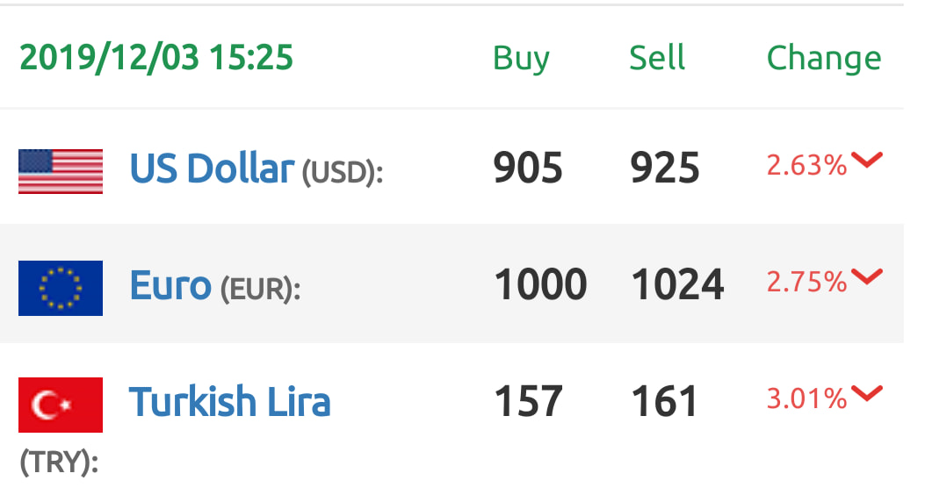Open the Turkish Lira link
The width and height of the screenshot is (925, 495).
coord(229,402)
